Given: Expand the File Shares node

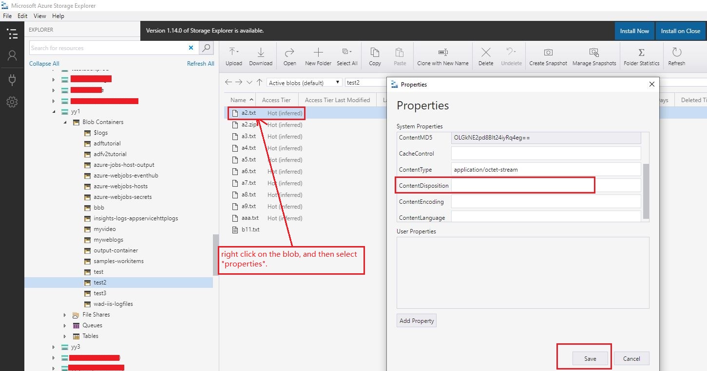Looking at the screenshot, I should point(64,315).
